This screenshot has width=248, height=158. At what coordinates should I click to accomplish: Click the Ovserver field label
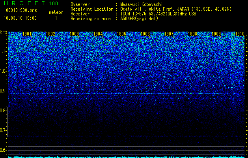click(80, 4)
